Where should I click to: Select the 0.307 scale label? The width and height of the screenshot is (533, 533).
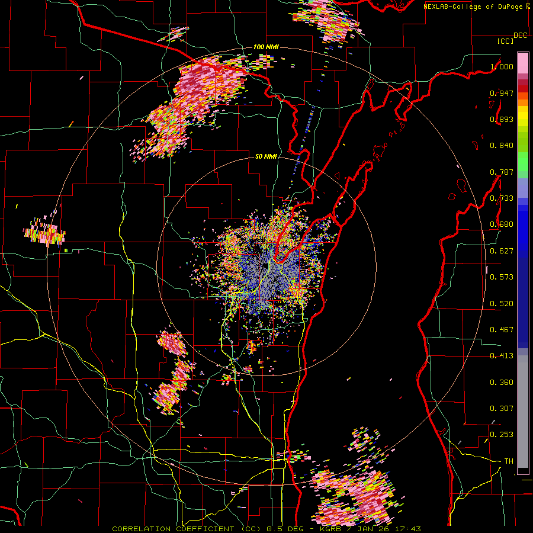coord(502,409)
